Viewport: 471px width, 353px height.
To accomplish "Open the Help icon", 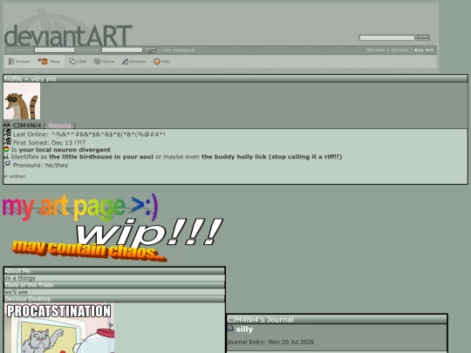I will 156,62.
